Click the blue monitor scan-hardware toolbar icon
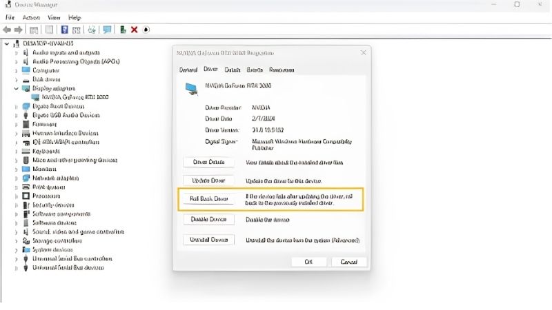Image resolution: width=552 pixels, height=310 pixels. [107, 30]
